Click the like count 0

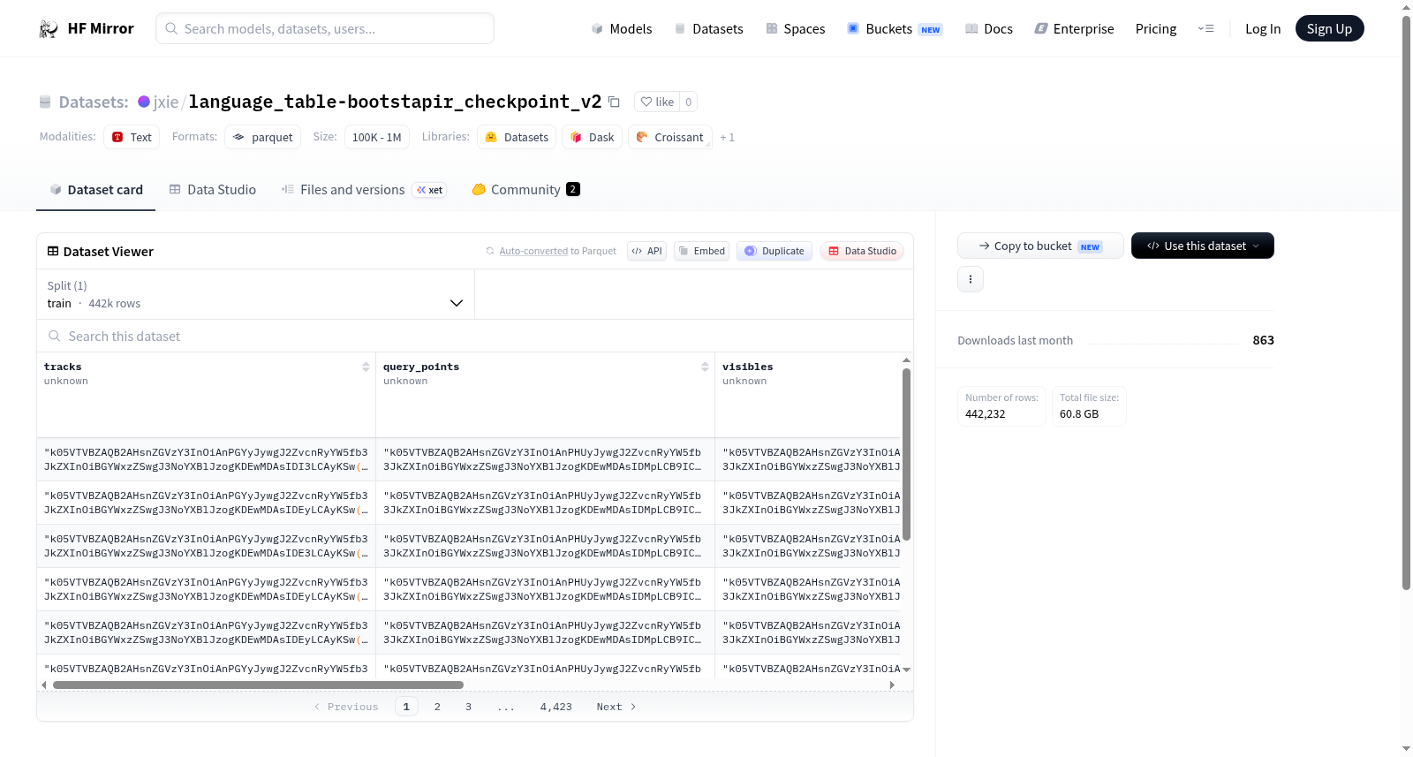click(x=689, y=102)
